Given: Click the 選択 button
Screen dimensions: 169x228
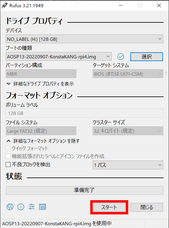Looking at the screenshot, I should pyautogui.click(x=146, y=57).
